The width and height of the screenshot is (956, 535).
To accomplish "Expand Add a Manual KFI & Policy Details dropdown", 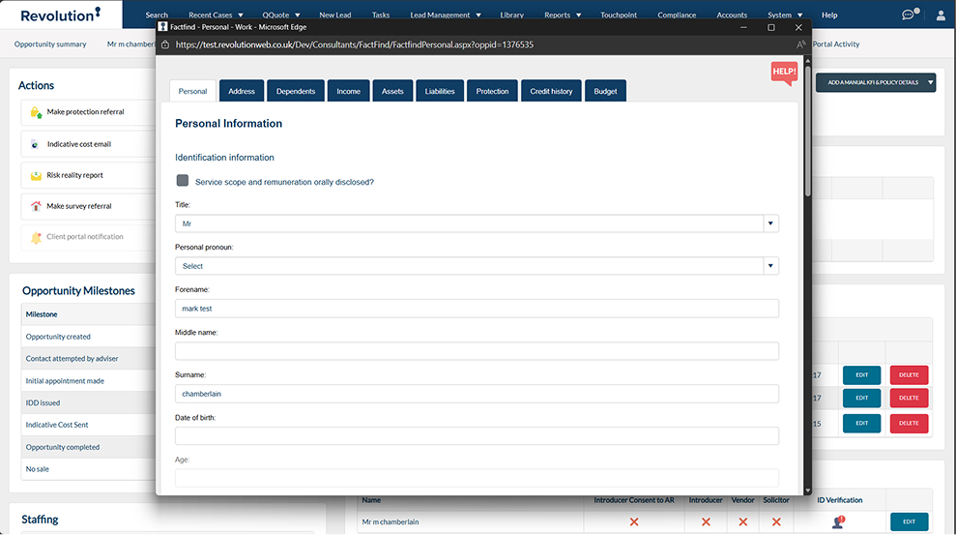I will pos(929,83).
